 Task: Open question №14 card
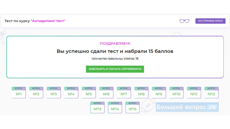tap(115, 107)
